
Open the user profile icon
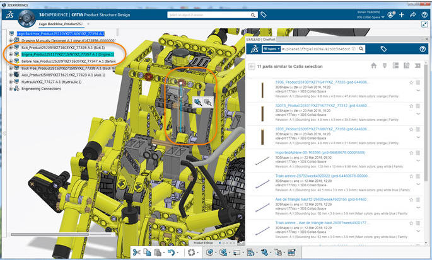(x=391, y=15)
